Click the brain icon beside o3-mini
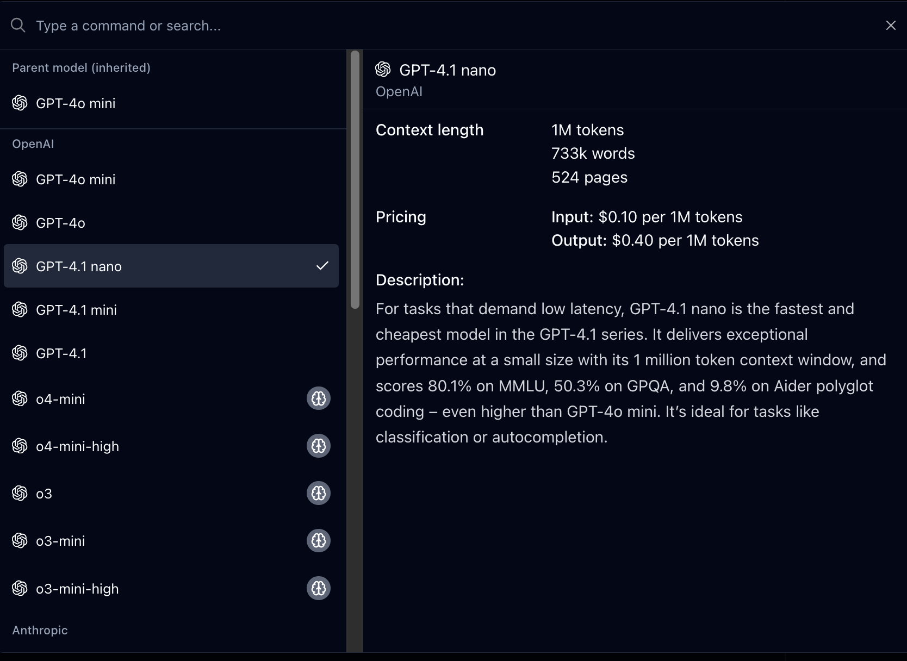Image resolution: width=907 pixels, height=661 pixels. (319, 540)
